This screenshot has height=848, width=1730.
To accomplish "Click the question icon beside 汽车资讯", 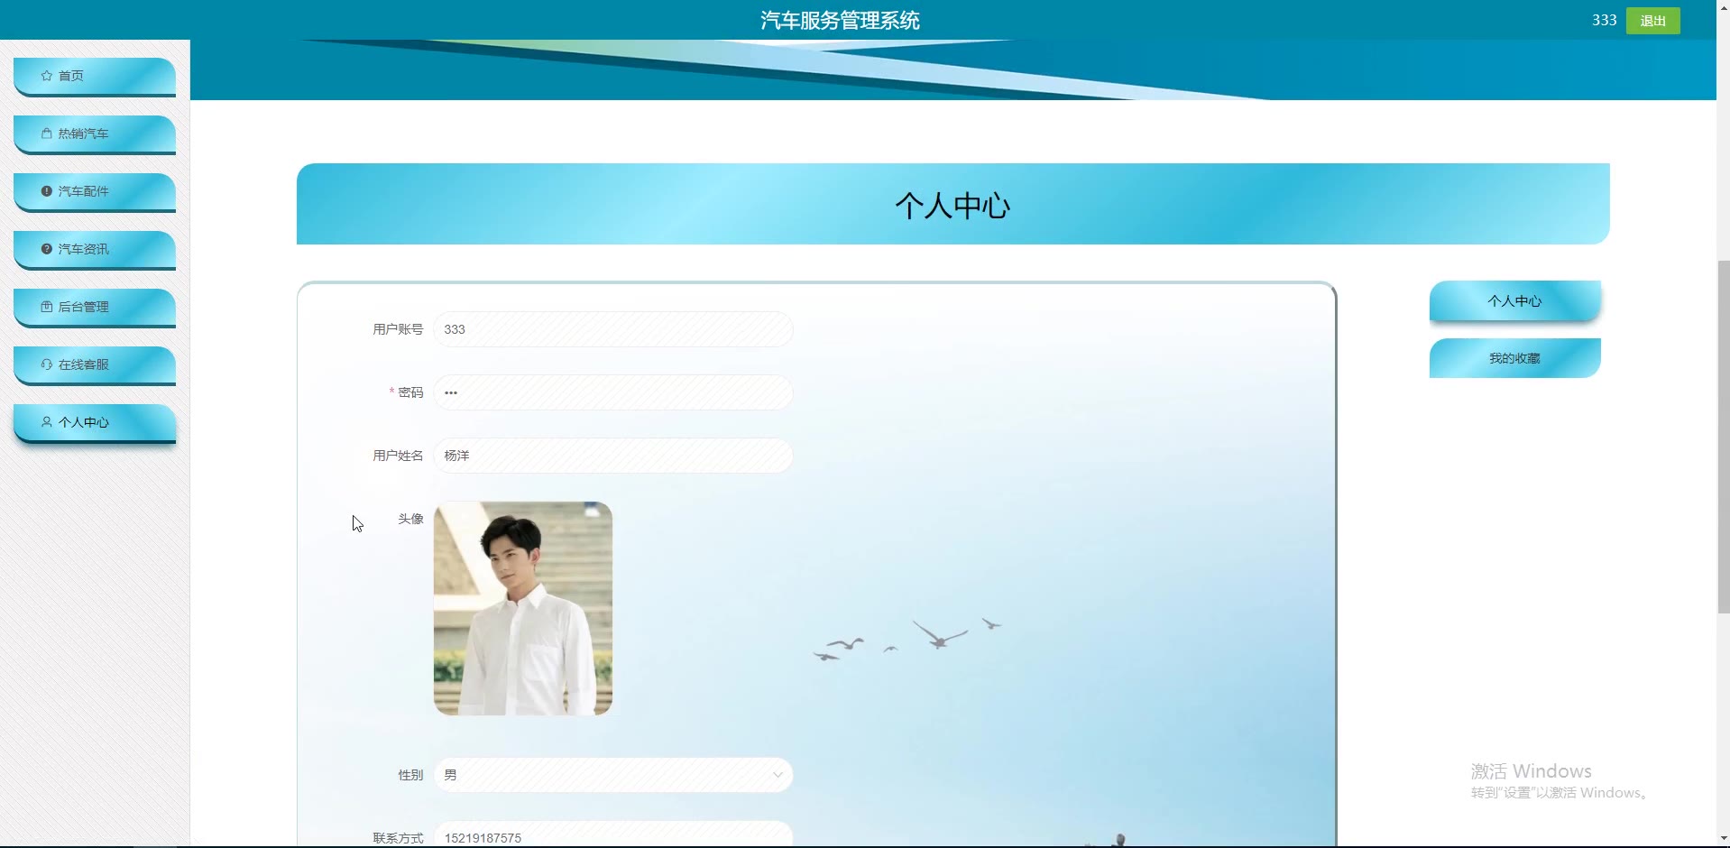I will [x=47, y=249].
